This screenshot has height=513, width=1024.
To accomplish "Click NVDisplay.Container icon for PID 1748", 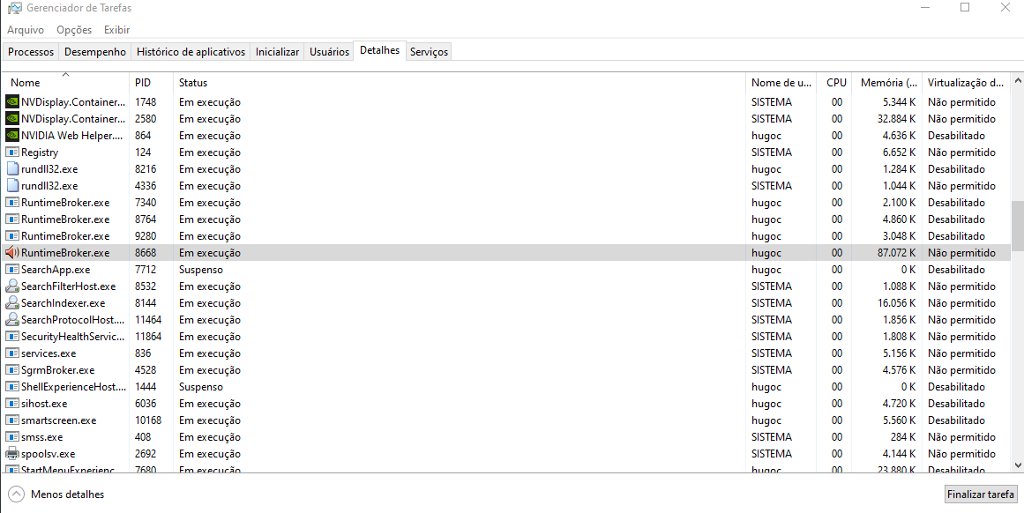I will [x=12, y=102].
